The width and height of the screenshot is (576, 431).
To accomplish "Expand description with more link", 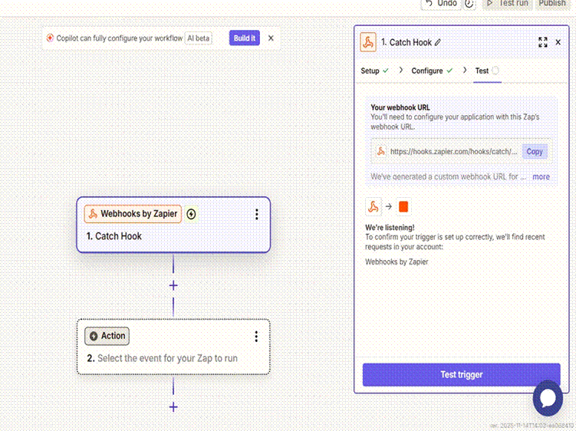I will pos(541,176).
